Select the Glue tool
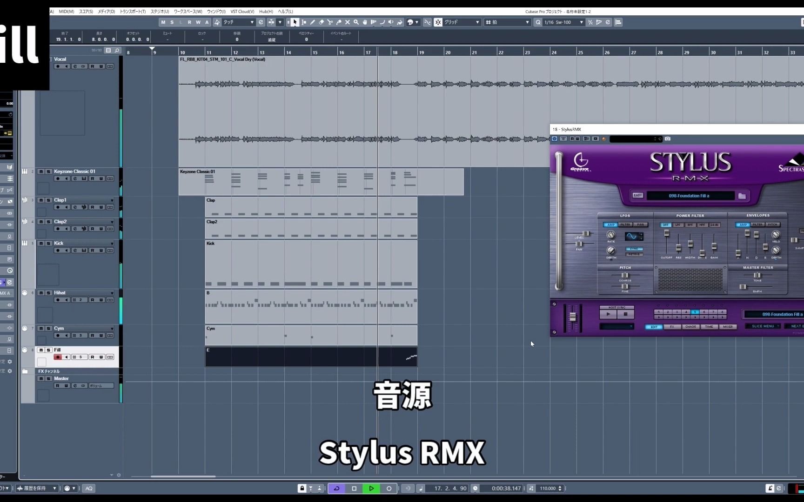 339,22
